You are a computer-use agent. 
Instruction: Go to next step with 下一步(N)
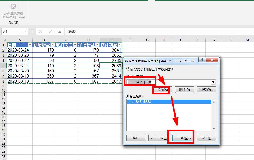click(183, 138)
